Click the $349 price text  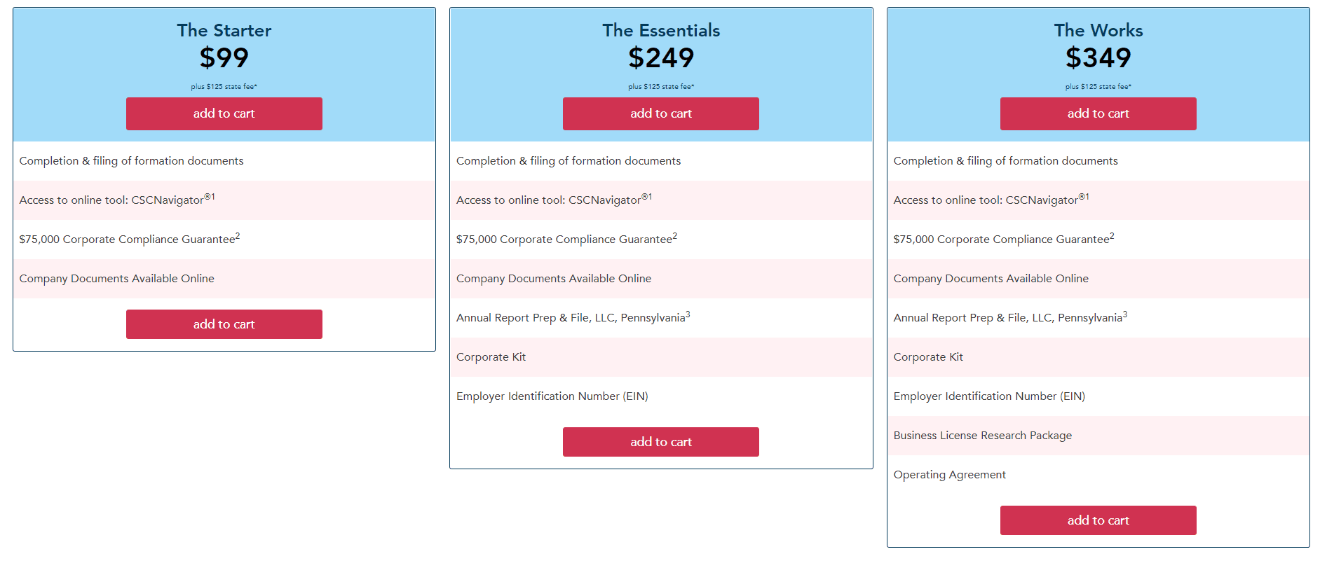click(x=1097, y=58)
